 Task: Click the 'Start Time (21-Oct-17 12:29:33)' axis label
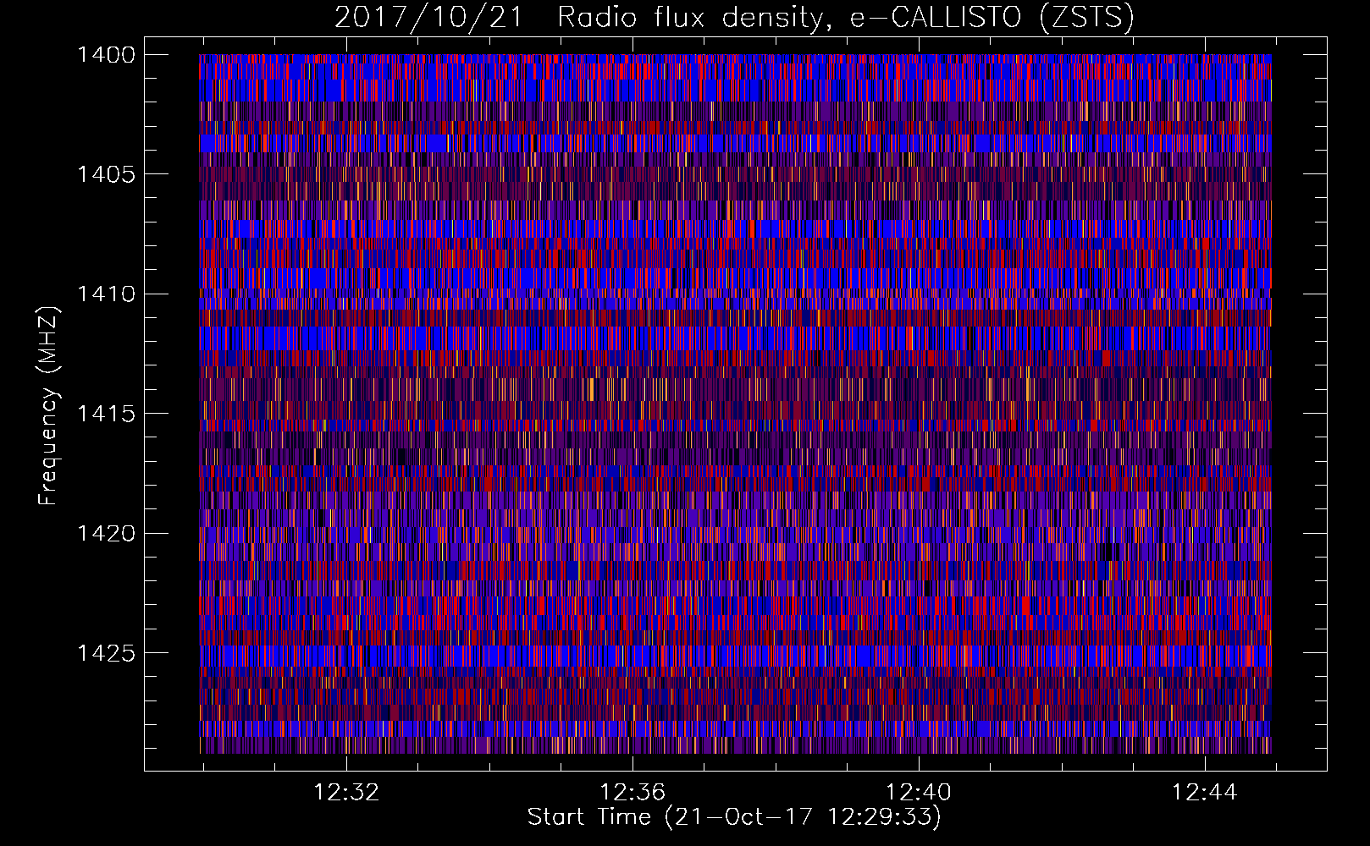click(734, 817)
